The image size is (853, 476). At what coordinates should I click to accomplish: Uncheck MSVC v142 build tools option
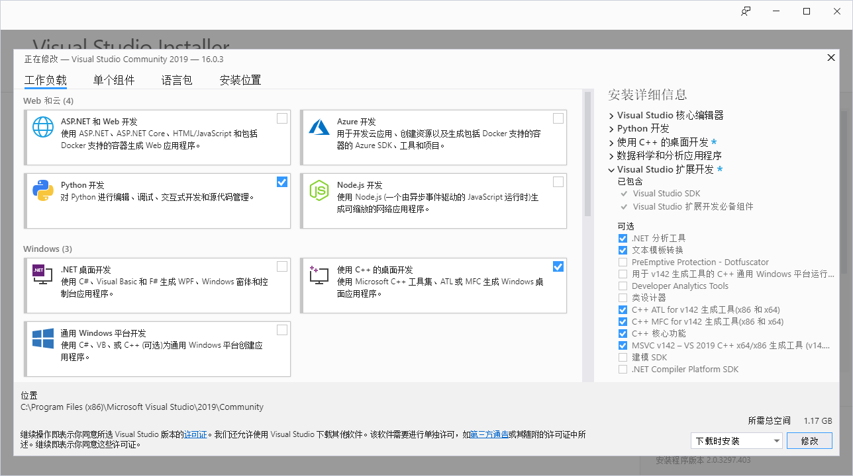click(623, 345)
